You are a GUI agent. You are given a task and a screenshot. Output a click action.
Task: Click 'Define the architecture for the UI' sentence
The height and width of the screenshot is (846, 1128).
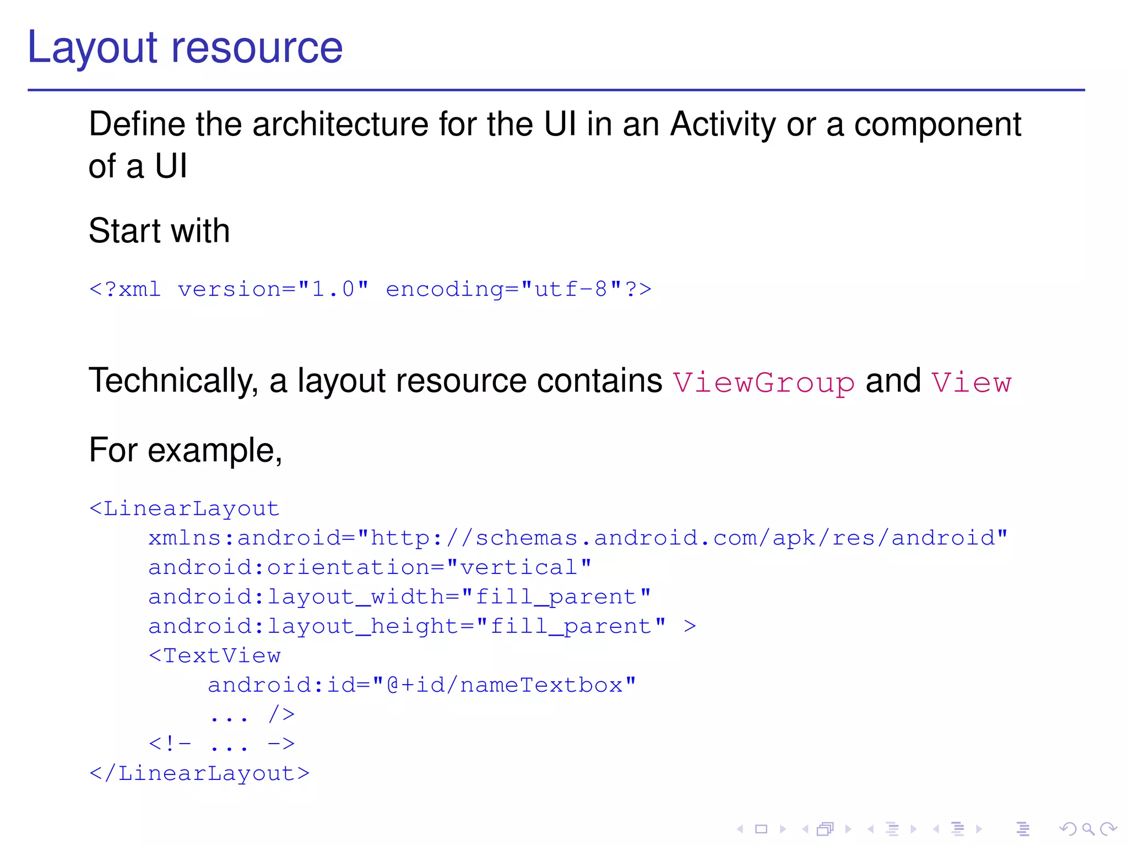click(555, 144)
